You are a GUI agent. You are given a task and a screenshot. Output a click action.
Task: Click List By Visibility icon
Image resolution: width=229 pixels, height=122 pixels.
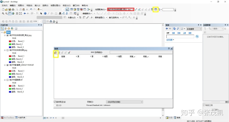pyautogui.click(x=9, y=29)
